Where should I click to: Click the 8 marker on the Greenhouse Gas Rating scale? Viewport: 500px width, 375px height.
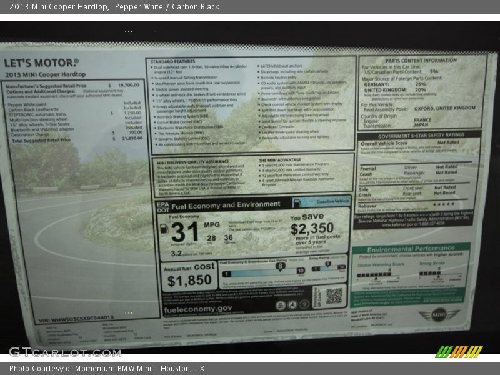(x=280, y=267)
